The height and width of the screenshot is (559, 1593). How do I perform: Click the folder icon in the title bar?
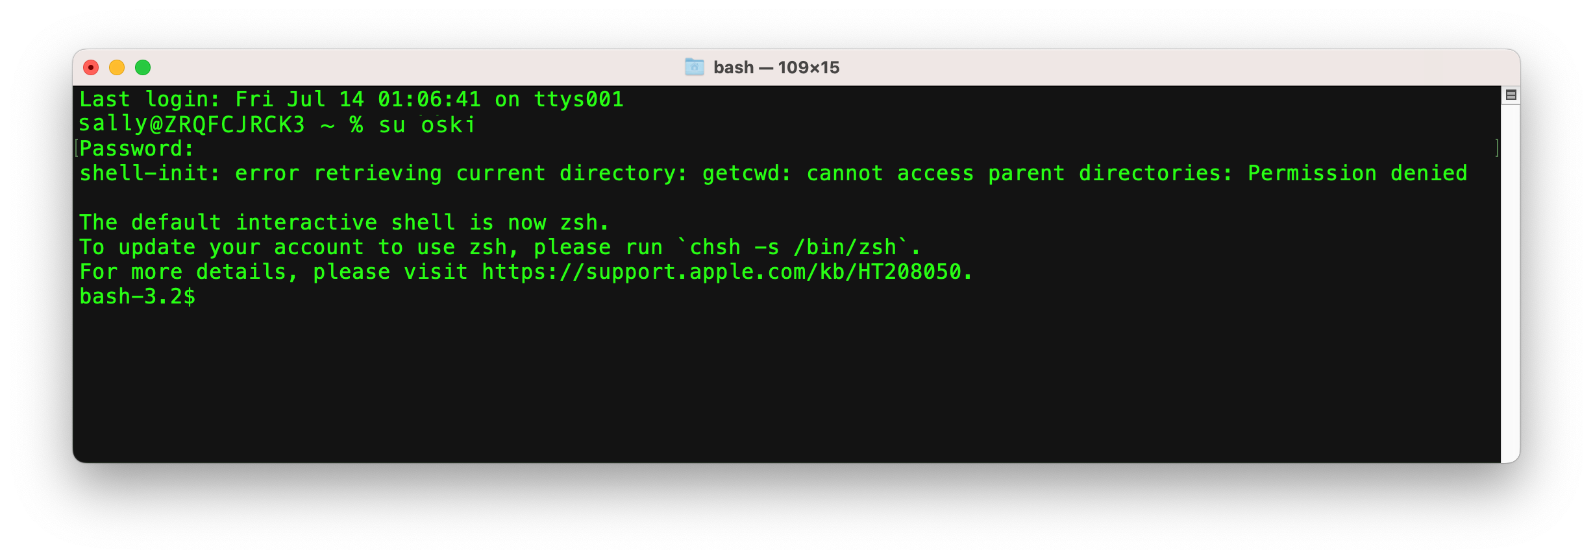tap(694, 67)
